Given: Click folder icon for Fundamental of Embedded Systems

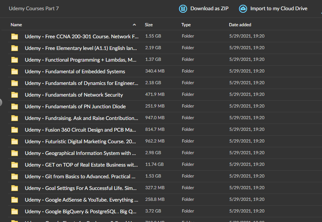Looking at the screenshot, I should 15,71.
